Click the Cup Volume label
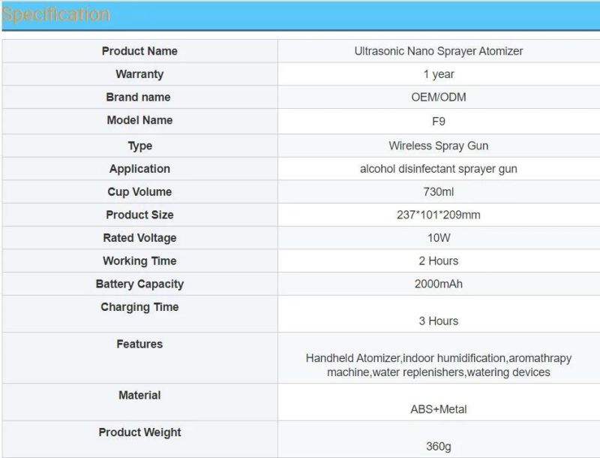The height and width of the screenshot is (458, 600). (x=139, y=192)
